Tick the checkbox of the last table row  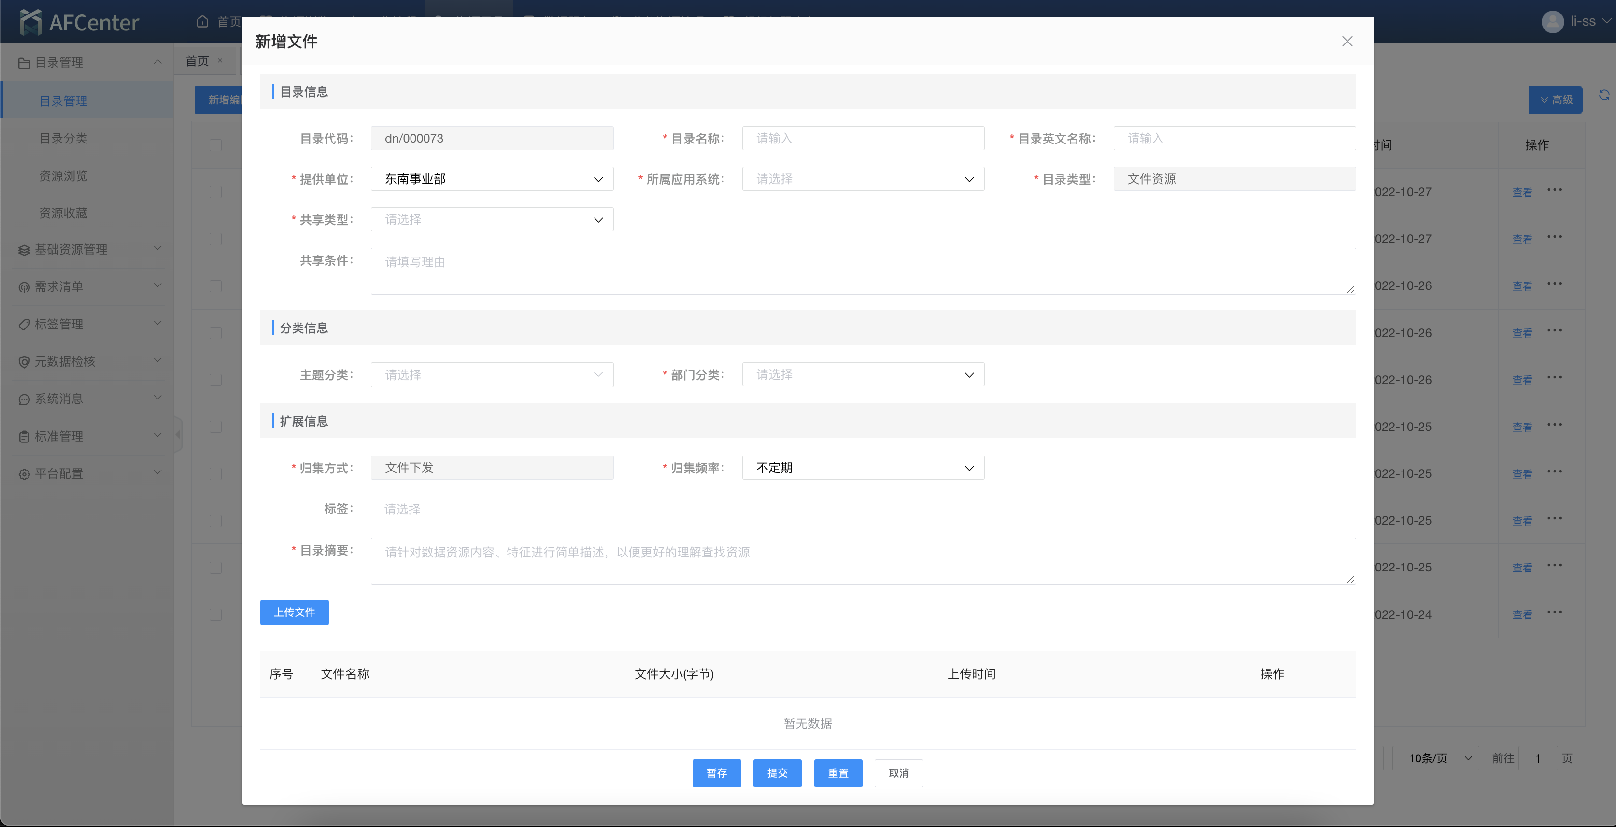(216, 614)
